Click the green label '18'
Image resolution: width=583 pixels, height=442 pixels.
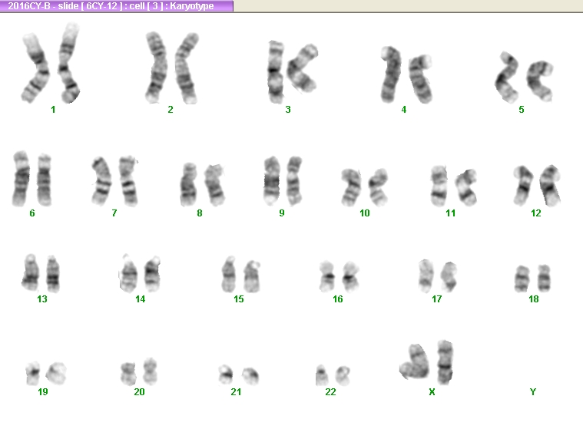(x=534, y=299)
